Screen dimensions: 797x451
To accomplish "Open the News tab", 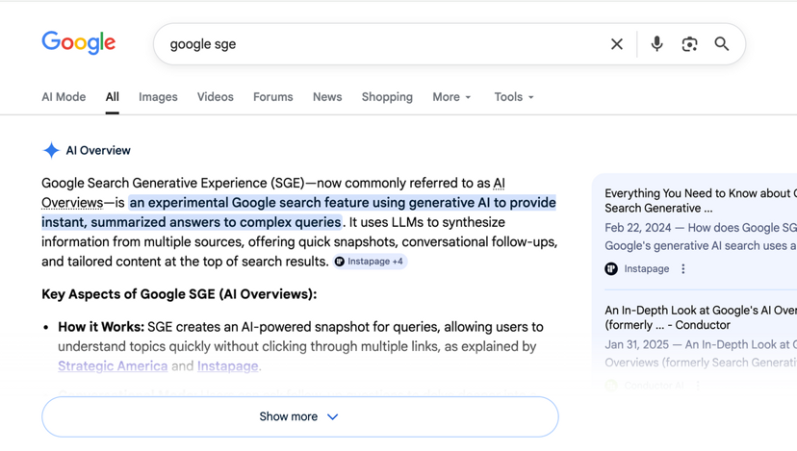I will point(327,97).
